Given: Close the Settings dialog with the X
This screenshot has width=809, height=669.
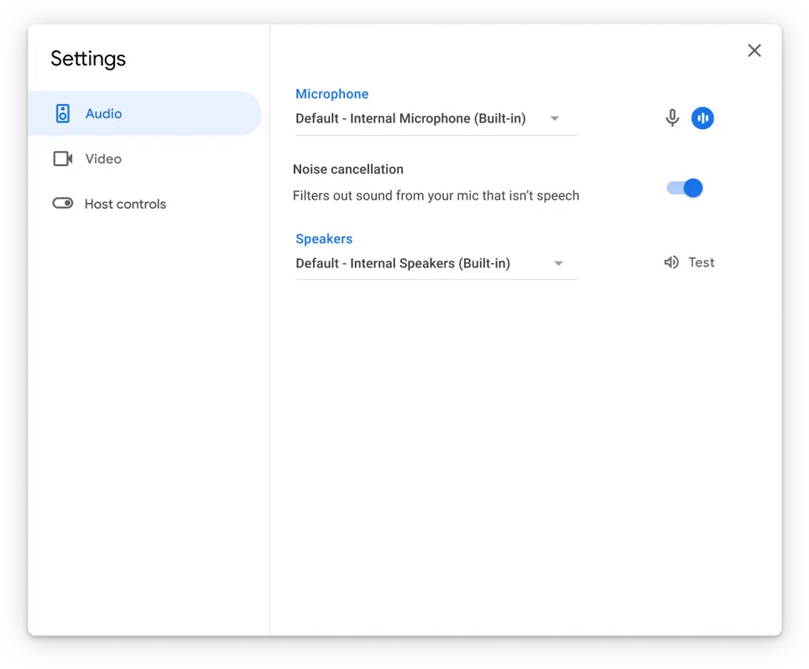Looking at the screenshot, I should click(754, 50).
